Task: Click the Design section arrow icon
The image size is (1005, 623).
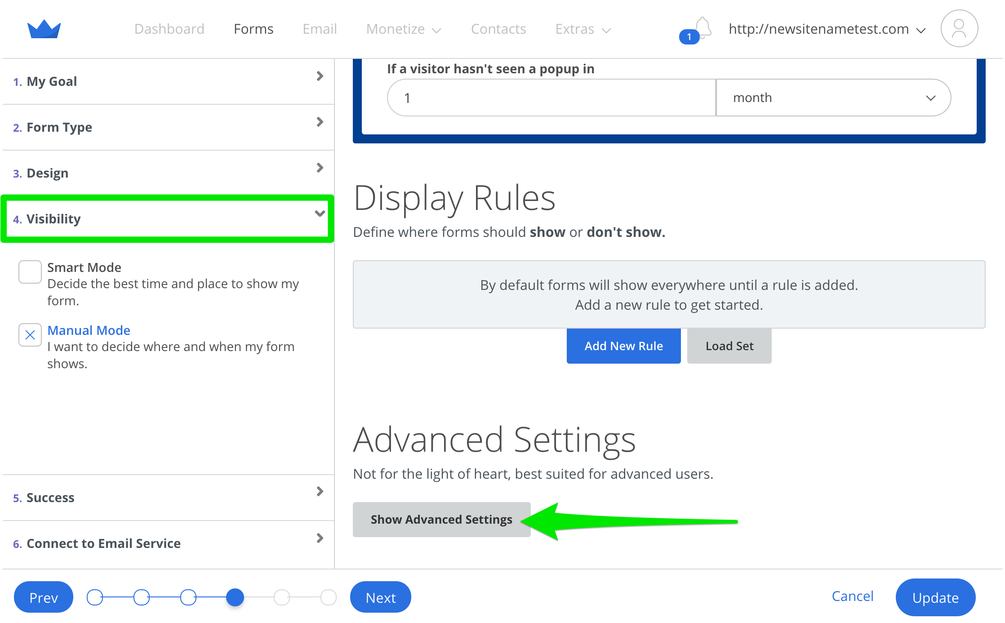Action: click(x=320, y=168)
